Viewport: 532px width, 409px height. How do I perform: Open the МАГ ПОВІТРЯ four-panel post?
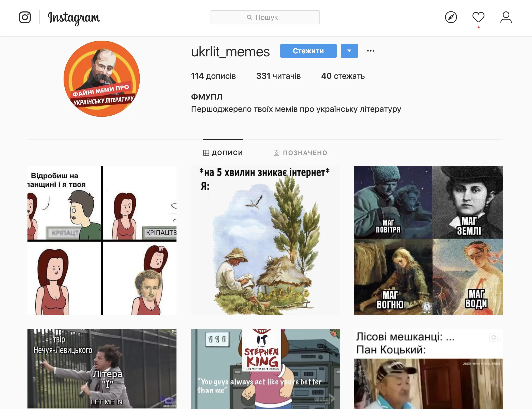[428, 240]
